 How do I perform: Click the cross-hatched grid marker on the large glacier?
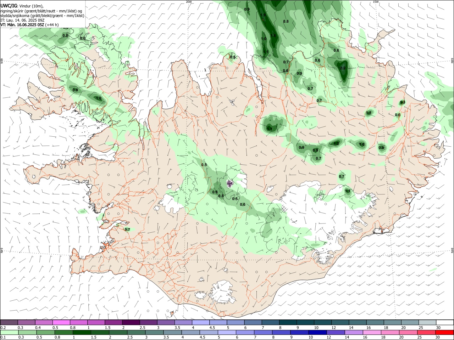click(283, 209)
